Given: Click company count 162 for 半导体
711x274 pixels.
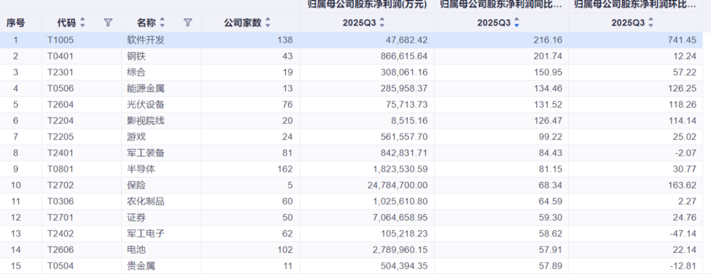Looking at the screenshot, I should point(286,170).
